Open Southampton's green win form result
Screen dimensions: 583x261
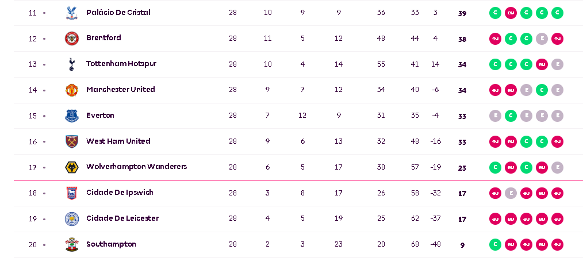coord(495,244)
